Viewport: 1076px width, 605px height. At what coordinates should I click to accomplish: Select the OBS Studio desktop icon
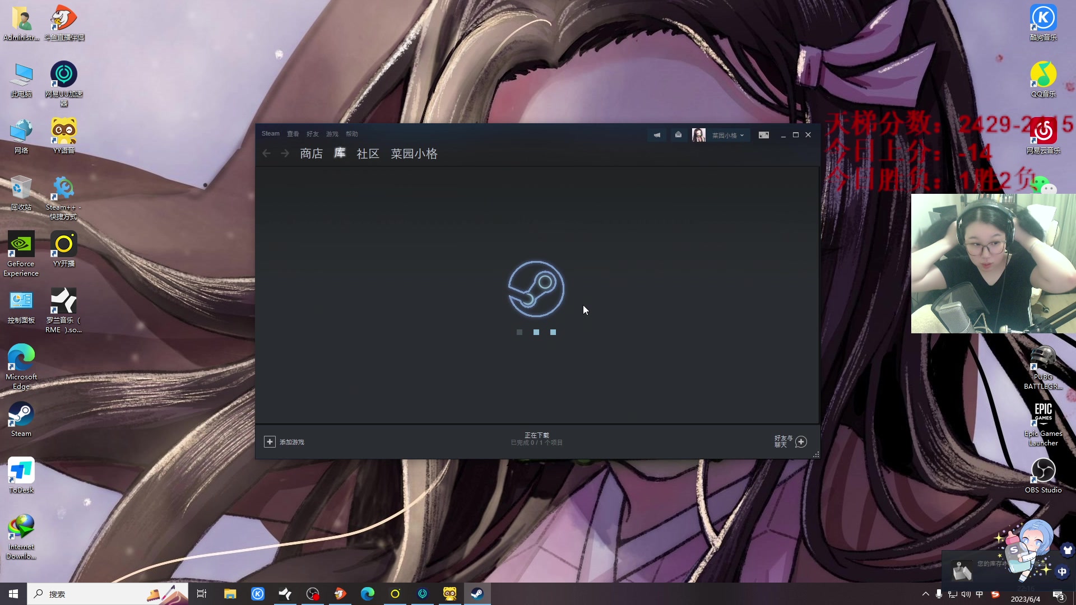click(1043, 476)
